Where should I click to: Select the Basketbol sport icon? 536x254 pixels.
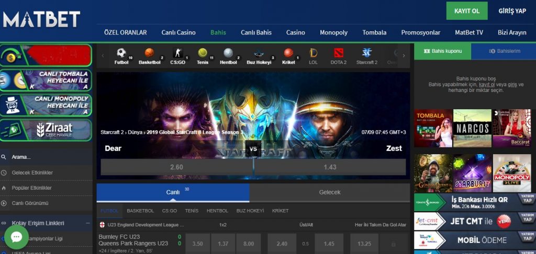(149, 53)
